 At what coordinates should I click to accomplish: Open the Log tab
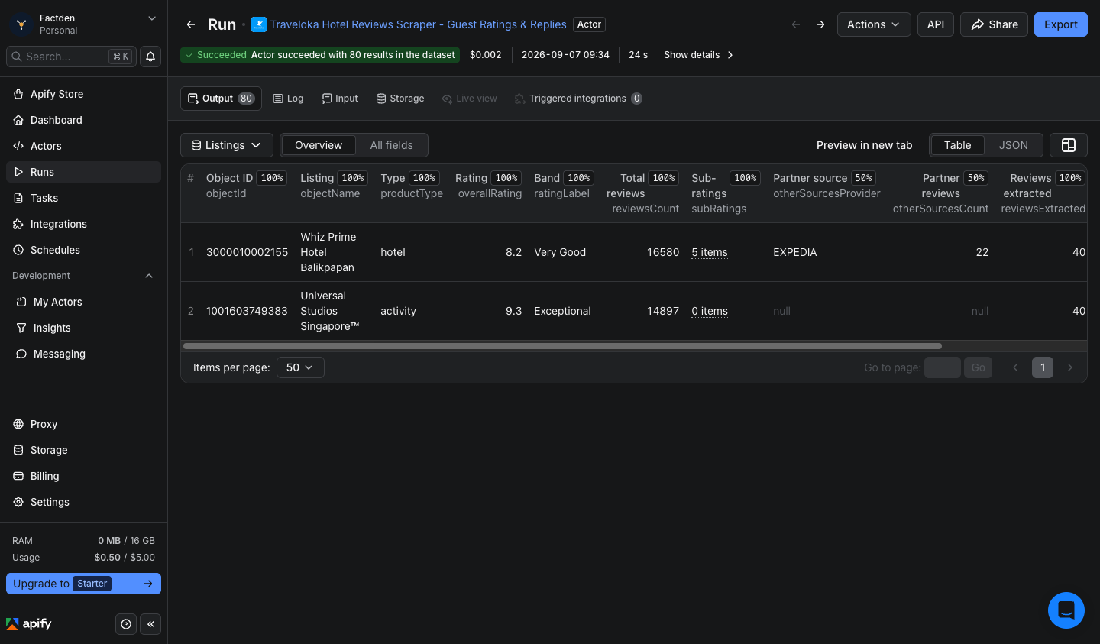point(288,99)
